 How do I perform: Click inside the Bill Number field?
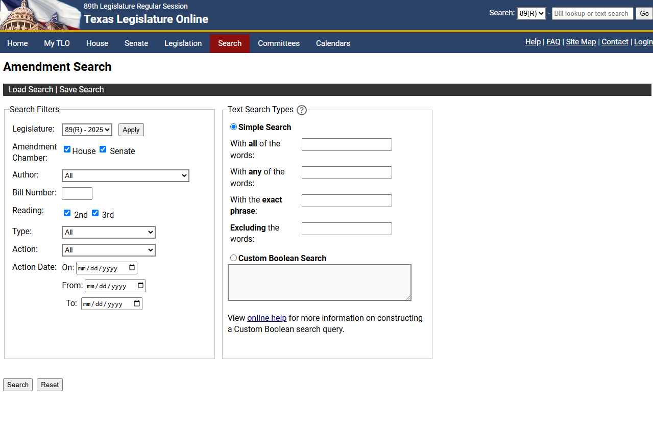tap(77, 193)
